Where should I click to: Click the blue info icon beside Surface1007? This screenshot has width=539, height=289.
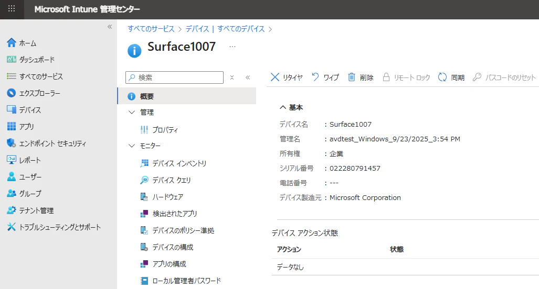click(x=134, y=51)
